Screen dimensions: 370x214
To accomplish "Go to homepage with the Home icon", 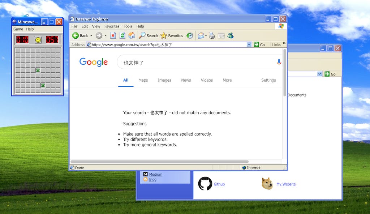I will click(x=132, y=35).
